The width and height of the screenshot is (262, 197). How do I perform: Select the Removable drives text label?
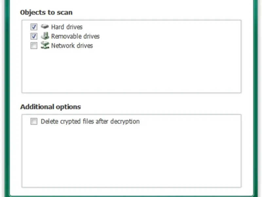point(75,36)
